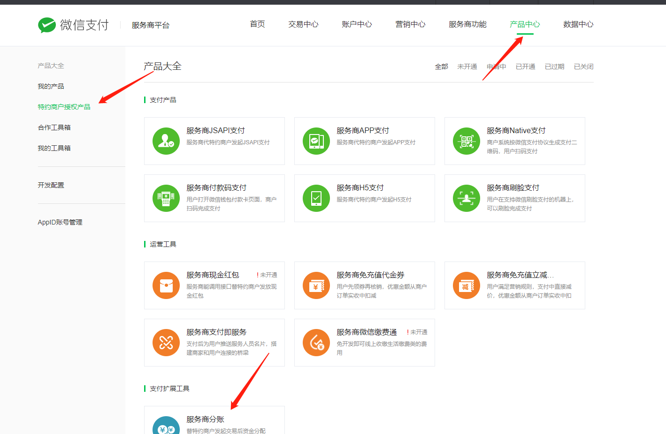Click description 服务商代特约商户发起H5支付
The height and width of the screenshot is (434, 666).
(x=374, y=200)
